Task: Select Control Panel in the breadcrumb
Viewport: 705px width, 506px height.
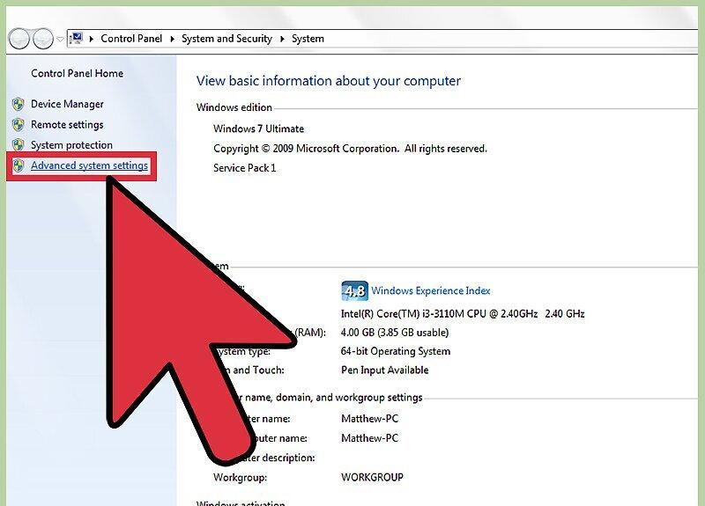Action: click(131, 39)
